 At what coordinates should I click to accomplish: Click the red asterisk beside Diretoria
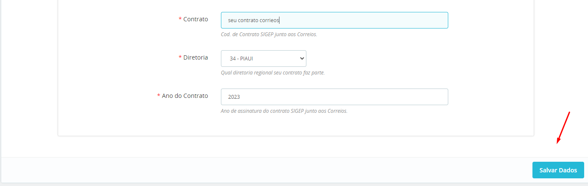point(180,57)
